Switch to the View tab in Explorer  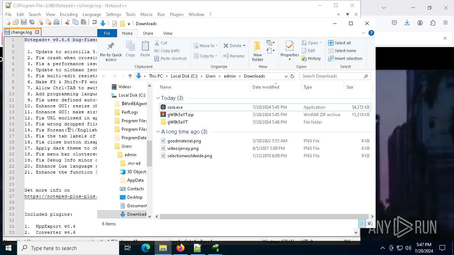click(x=168, y=33)
